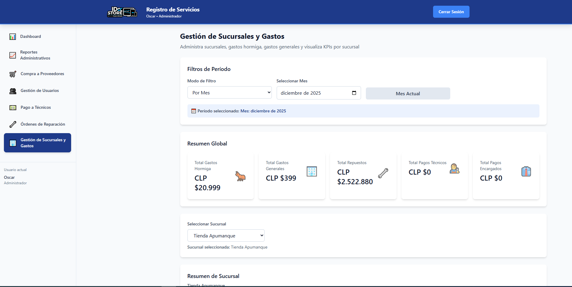The height and width of the screenshot is (287, 572).
Task: Click the technician icon in Pagos Técnicos card
Action: [x=454, y=169]
